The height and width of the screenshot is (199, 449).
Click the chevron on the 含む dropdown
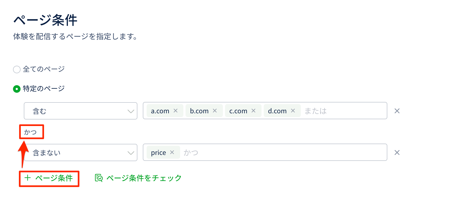(x=131, y=111)
